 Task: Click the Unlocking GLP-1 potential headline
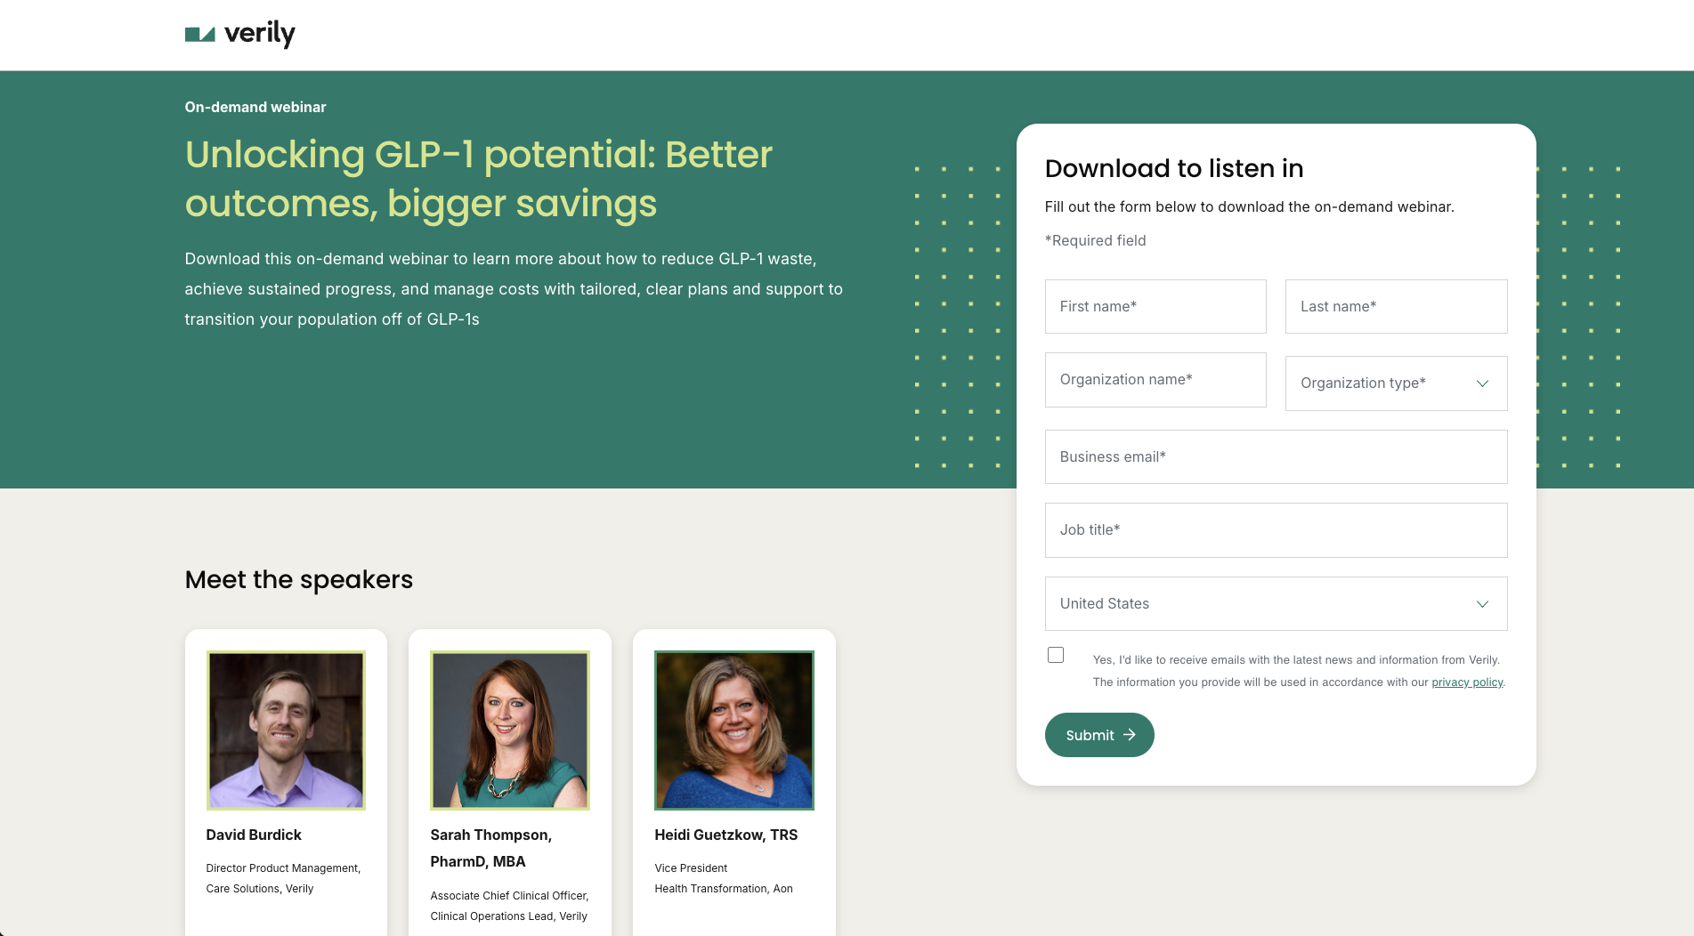479,179
